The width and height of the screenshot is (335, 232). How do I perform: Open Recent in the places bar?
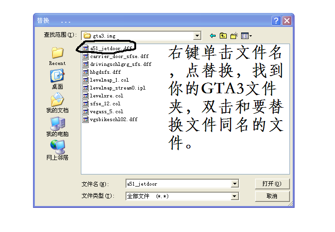coord(57,56)
